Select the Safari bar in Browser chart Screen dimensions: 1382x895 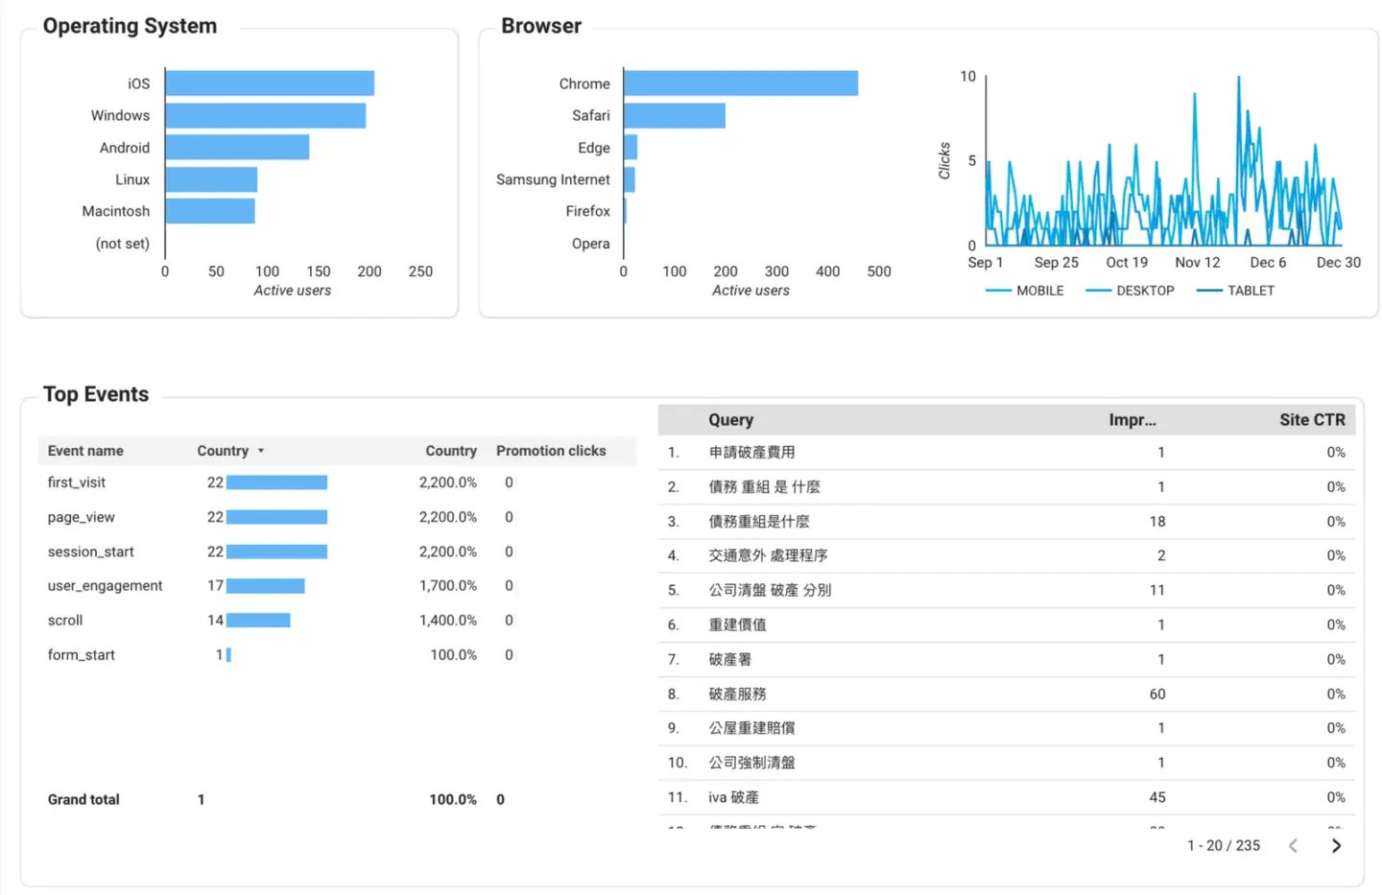tap(674, 116)
